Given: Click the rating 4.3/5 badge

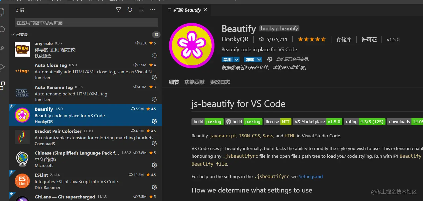Looking at the screenshot, I should click(364, 122).
